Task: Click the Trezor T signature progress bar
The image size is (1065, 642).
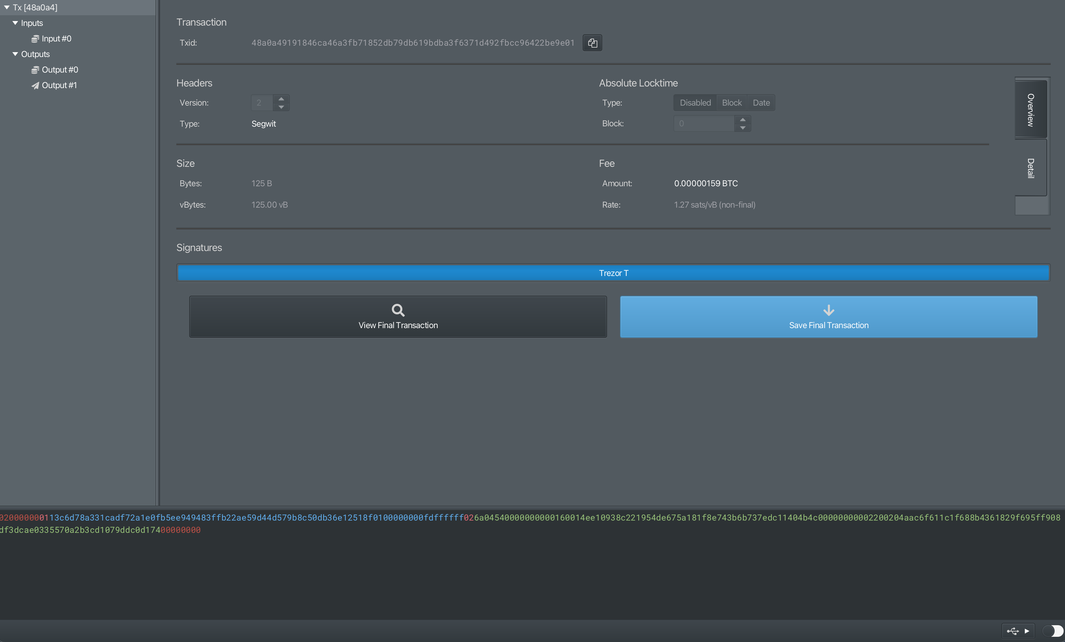Action: tap(613, 273)
